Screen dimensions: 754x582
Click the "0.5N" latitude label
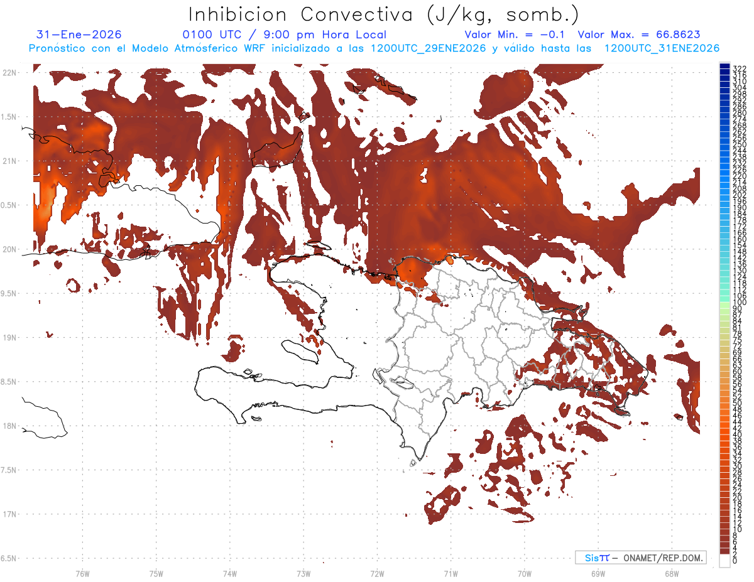9,205
